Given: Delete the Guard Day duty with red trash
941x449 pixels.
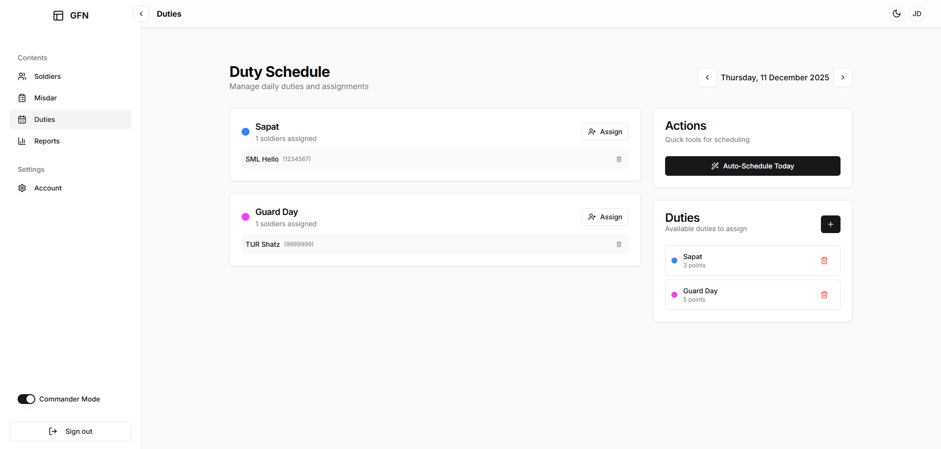Looking at the screenshot, I should 824,295.
